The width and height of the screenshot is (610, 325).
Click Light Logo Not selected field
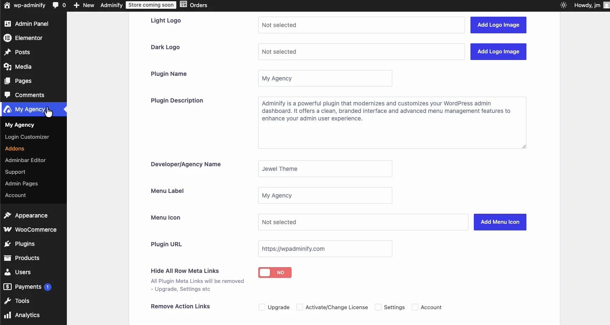coord(361,25)
